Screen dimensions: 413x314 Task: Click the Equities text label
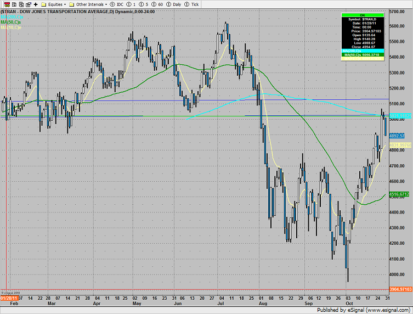(x=55, y=4)
